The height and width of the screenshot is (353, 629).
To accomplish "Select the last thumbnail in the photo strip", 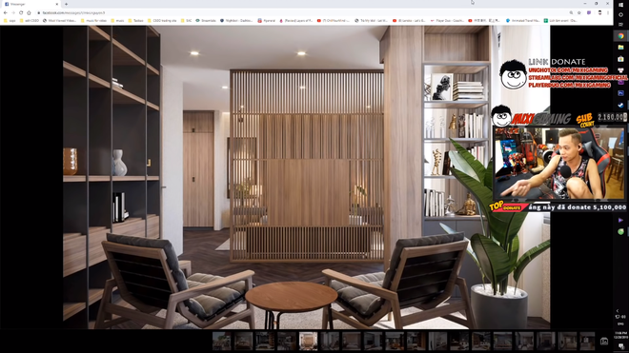I will pos(587,341).
